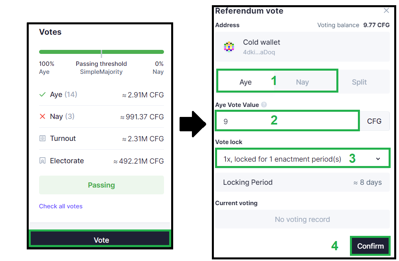Select the Aye vote option
The image size is (399, 261).
246,82
